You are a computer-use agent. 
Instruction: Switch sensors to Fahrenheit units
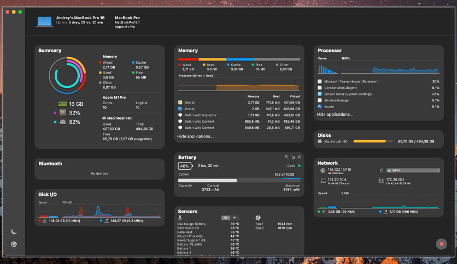coord(235,218)
